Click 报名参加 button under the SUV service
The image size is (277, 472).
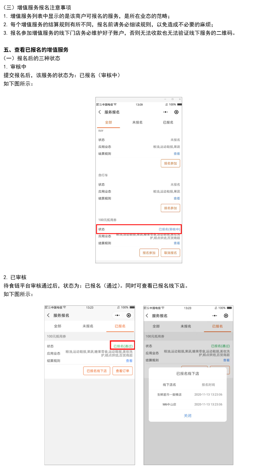pyautogui.click(x=170, y=163)
